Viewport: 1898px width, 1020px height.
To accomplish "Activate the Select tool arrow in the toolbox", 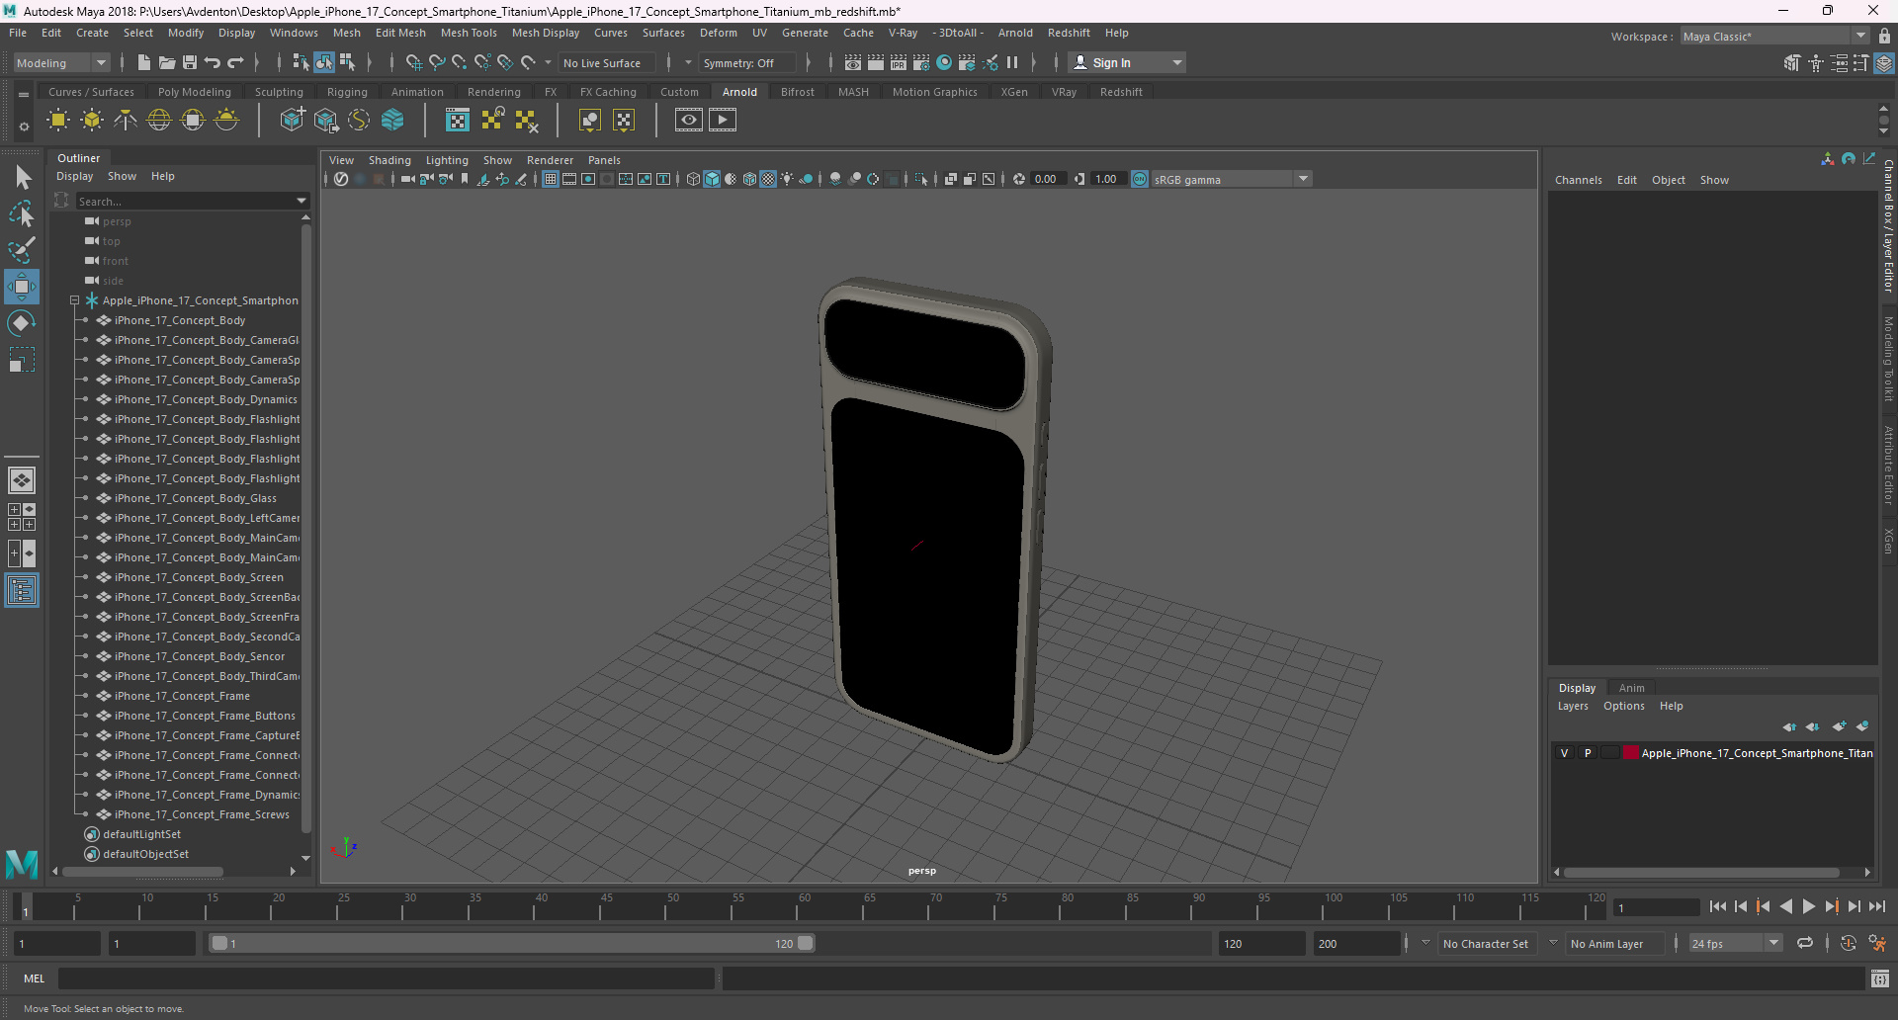I will pos(22,178).
